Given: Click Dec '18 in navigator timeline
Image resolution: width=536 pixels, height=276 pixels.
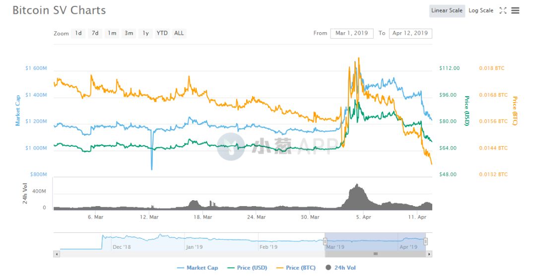Looking at the screenshot, I should [122, 247].
